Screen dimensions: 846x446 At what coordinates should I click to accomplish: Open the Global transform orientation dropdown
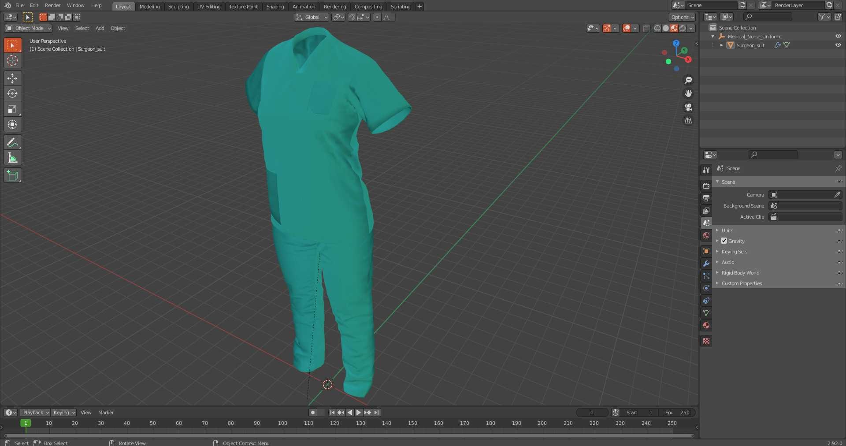coord(312,17)
